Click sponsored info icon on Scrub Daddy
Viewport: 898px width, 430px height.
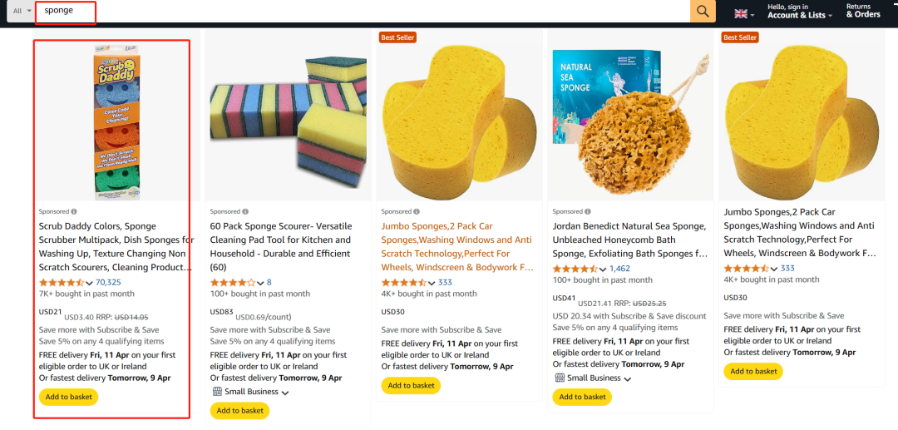tap(74, 212)
